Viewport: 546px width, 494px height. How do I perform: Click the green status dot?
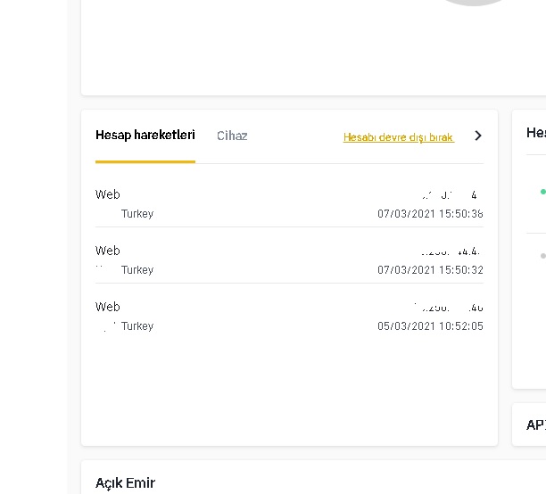(542, 191)
